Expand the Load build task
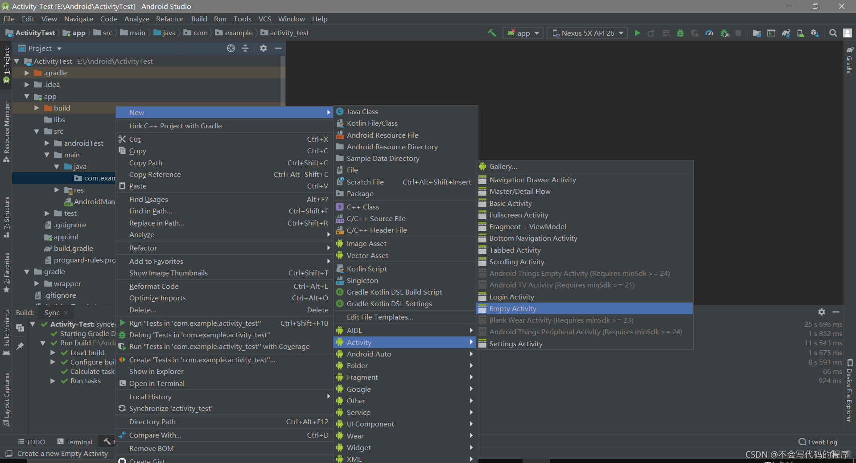Image resolution: width=856 pixels, height=463 pixels. click(x=53, y=352)
